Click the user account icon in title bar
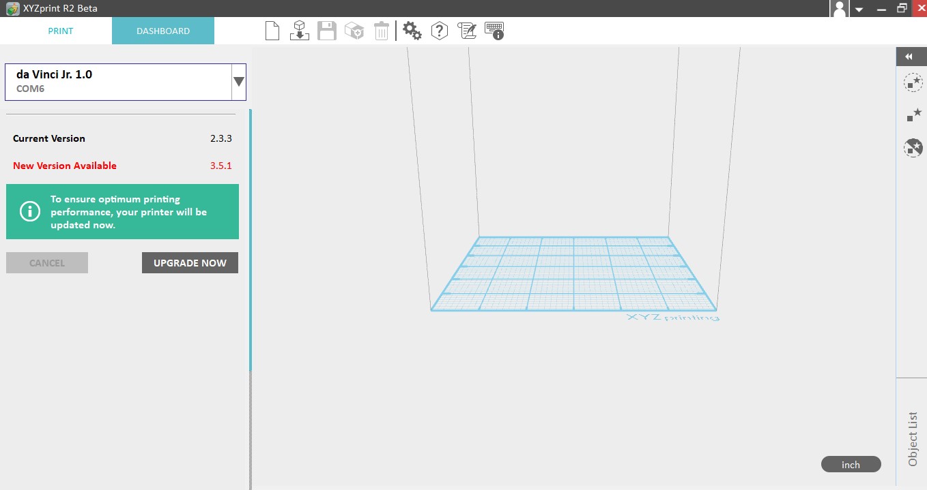 coord(840,9)
